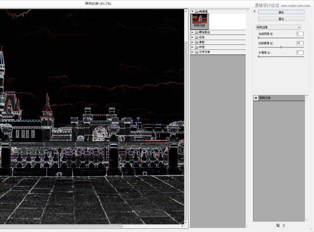Click the new effect layer icon
314x232 pixels.
[278, 226]
